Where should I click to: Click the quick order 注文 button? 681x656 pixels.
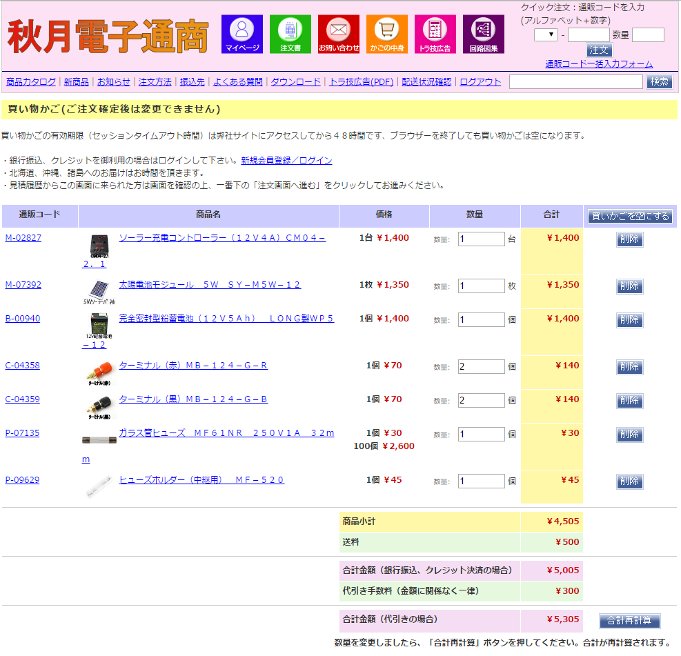(600, 50)
